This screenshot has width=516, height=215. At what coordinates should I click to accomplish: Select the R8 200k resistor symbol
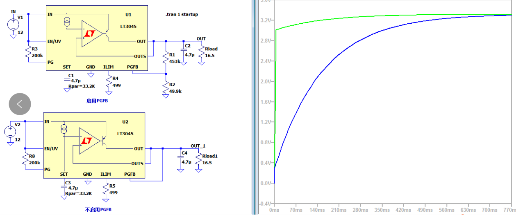point(25,161)
